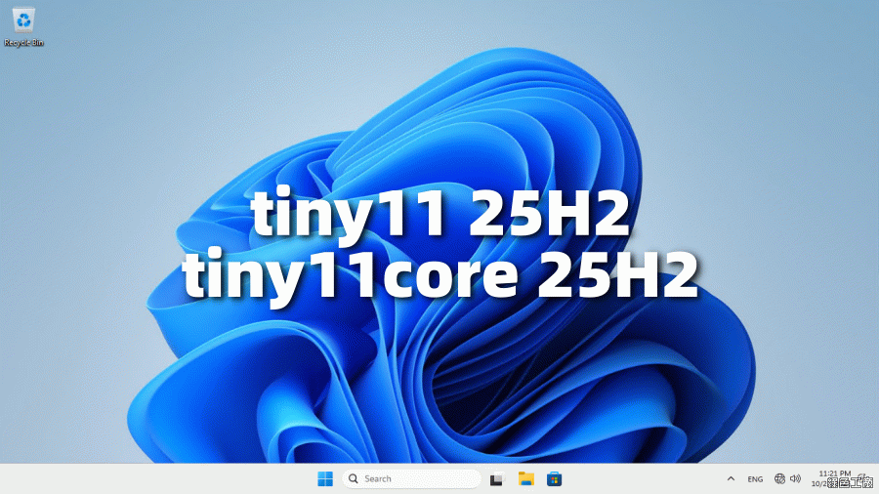The width and height of the screenshot is (879, 494).
Task: Click the "tiny11 25H2" title text
Action: [x=439, y=217]
